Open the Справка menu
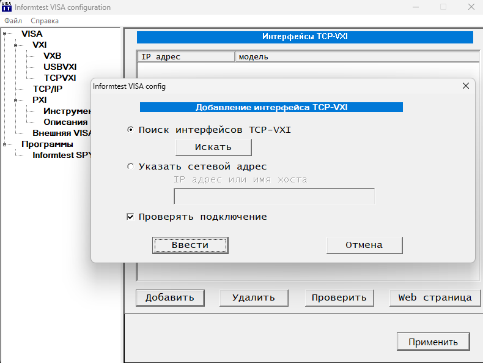This screenshot has height=363, width=483. (45, 21)
